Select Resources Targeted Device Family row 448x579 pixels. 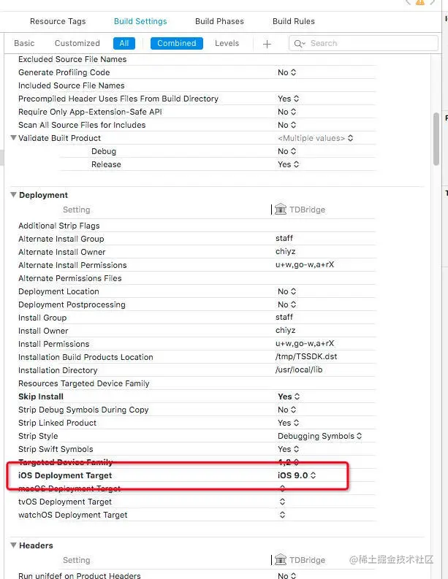click(197, 383)
